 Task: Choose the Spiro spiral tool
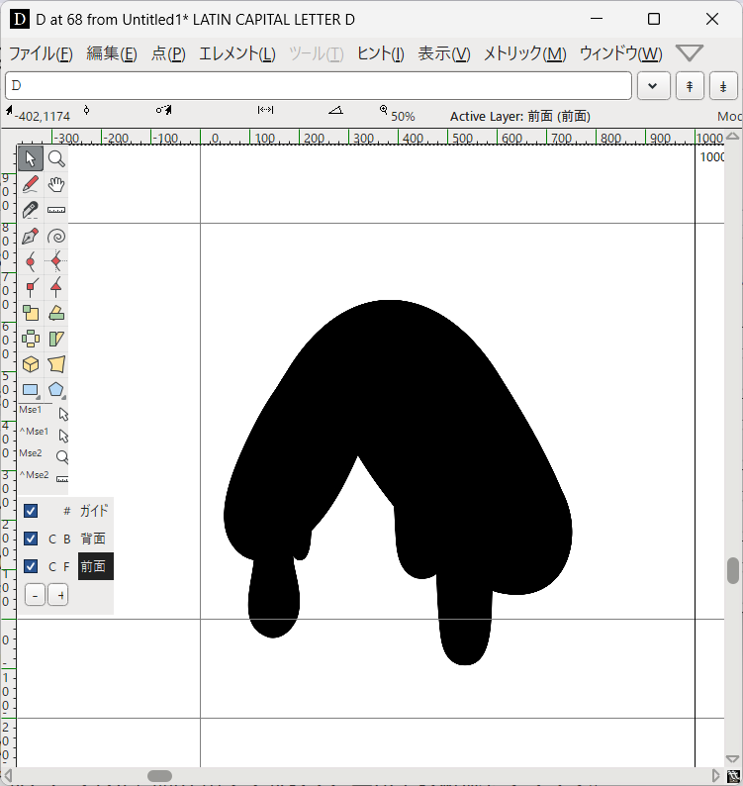click(x=56, y=237)
